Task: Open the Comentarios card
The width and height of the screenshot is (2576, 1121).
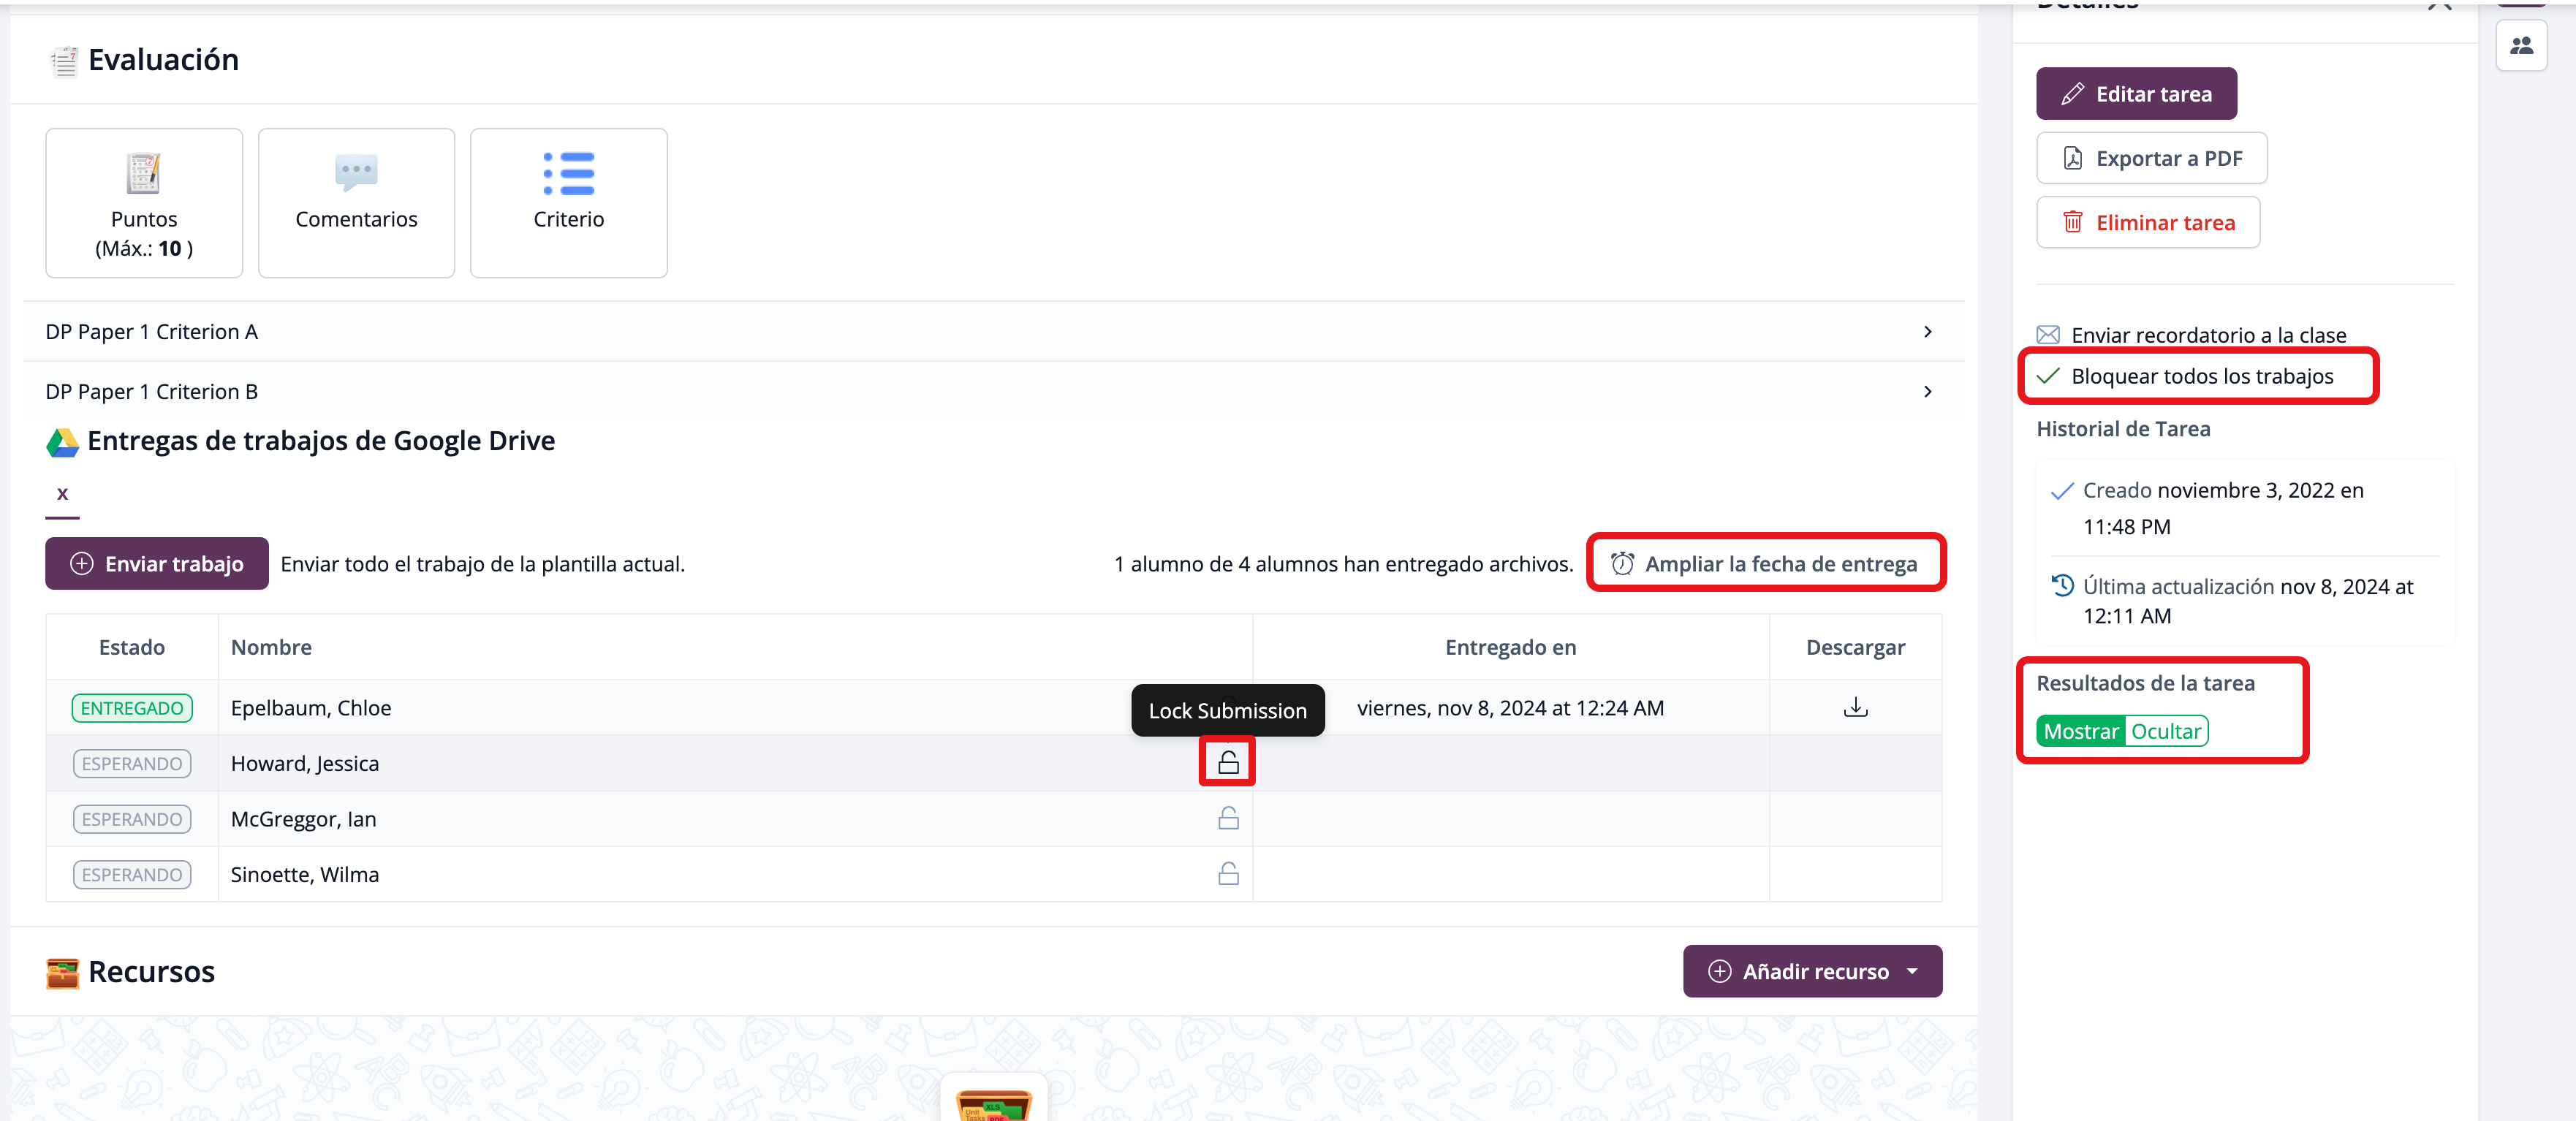Action: coord(356,203)
